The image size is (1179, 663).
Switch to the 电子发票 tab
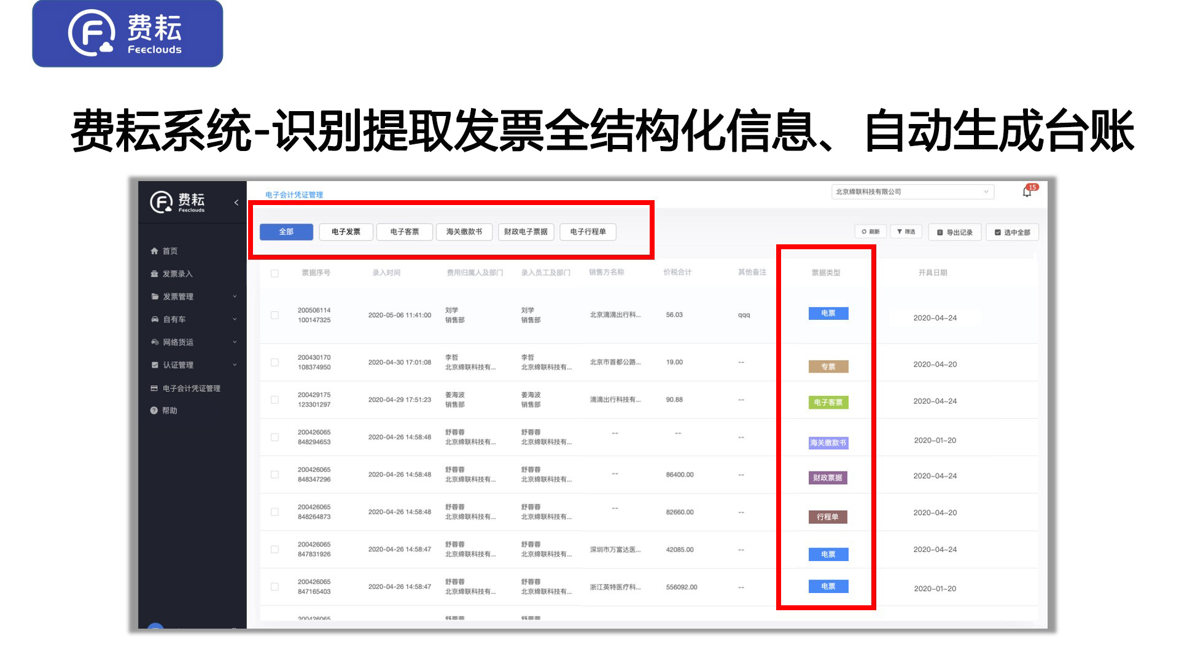tap(346, 232)
